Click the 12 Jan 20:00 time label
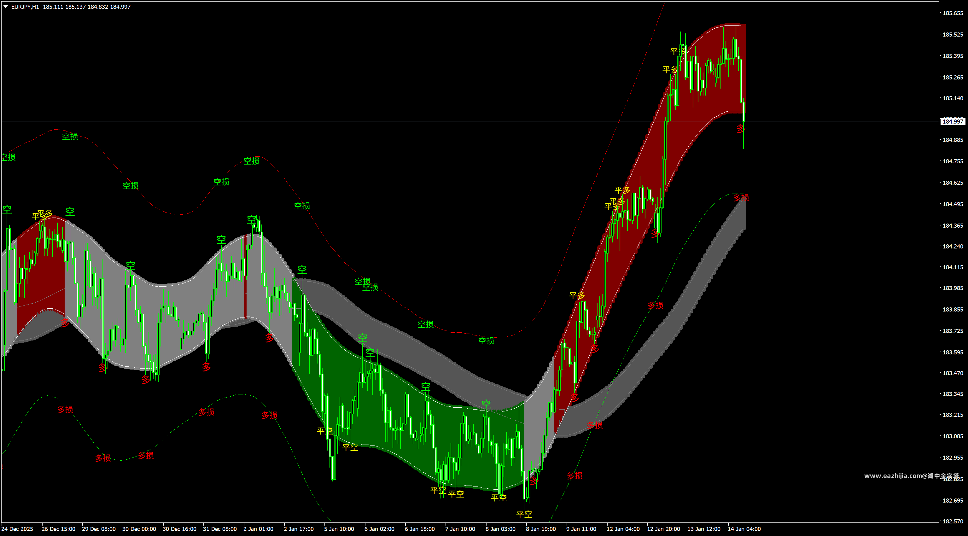 click(664, 529)
